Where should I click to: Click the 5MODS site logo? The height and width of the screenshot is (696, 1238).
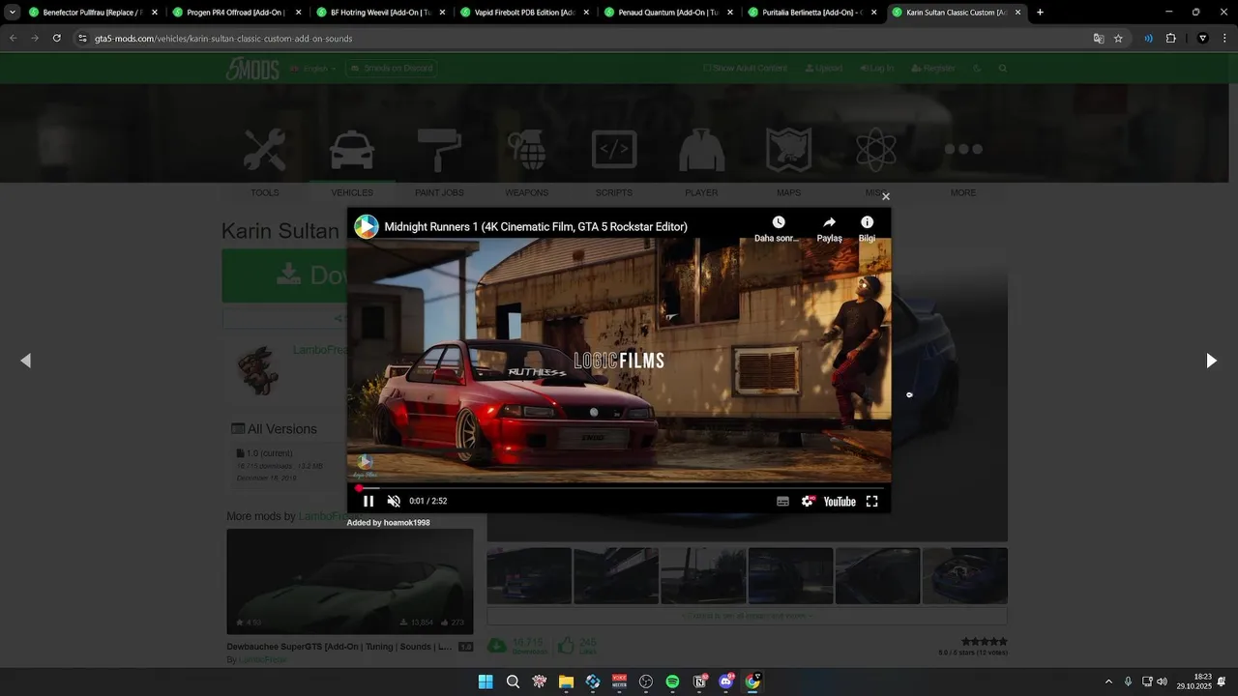(x=252, y=69)
